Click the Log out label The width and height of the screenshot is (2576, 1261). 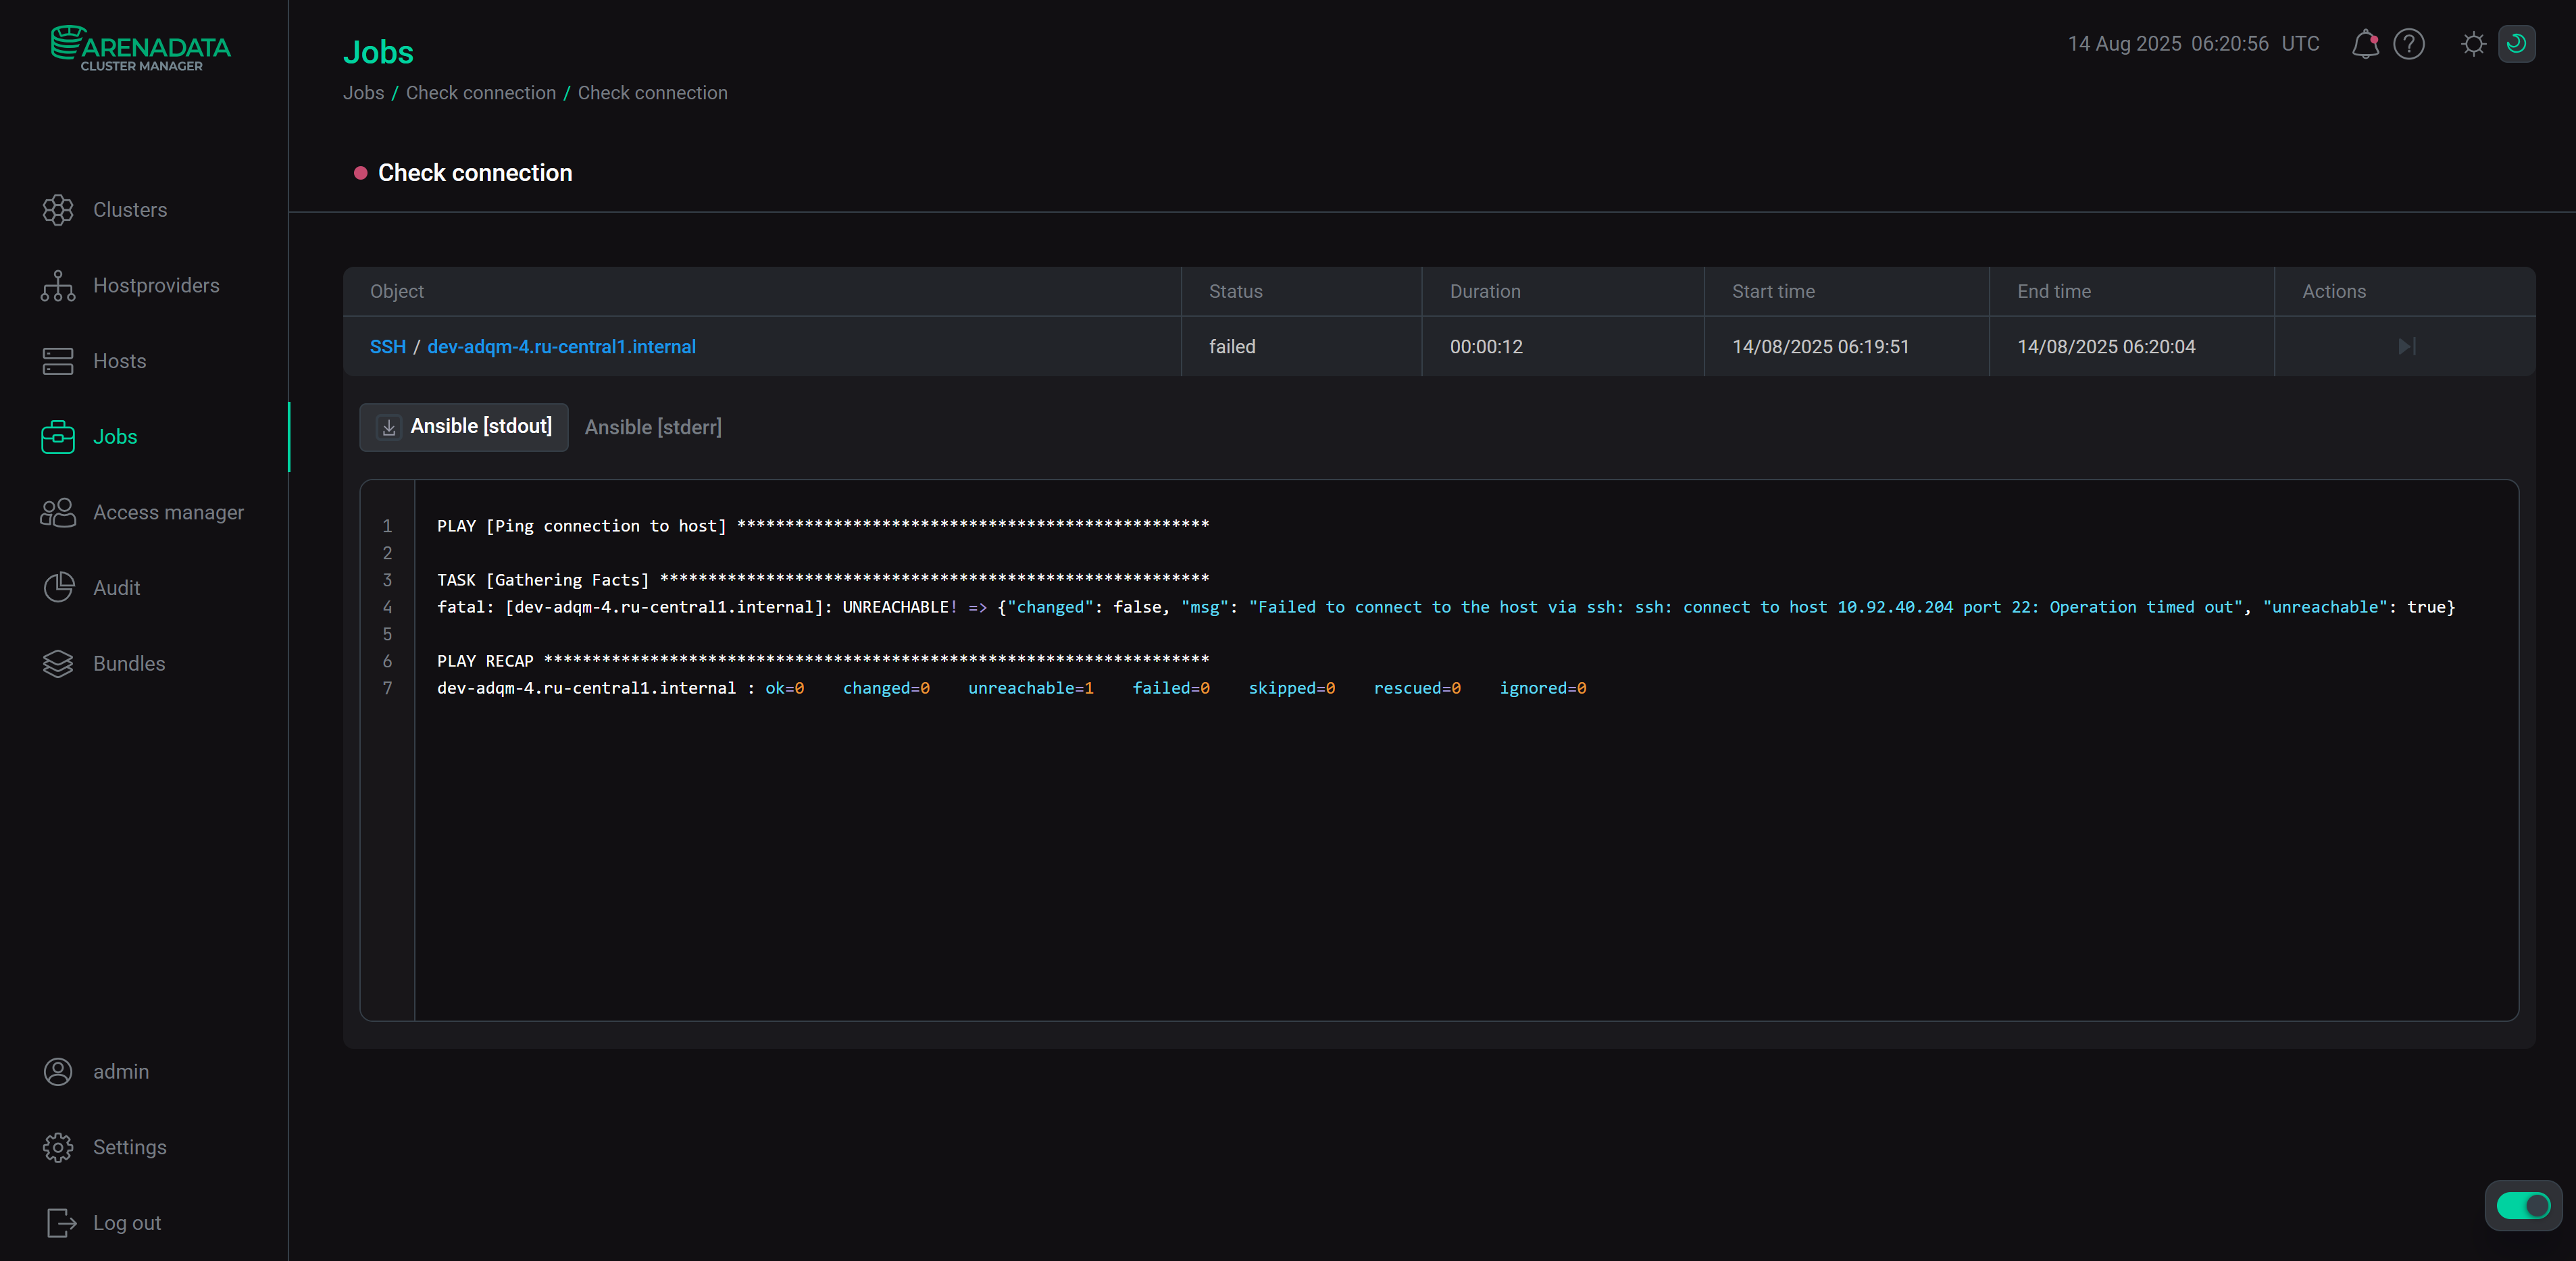pos(127,1222)
